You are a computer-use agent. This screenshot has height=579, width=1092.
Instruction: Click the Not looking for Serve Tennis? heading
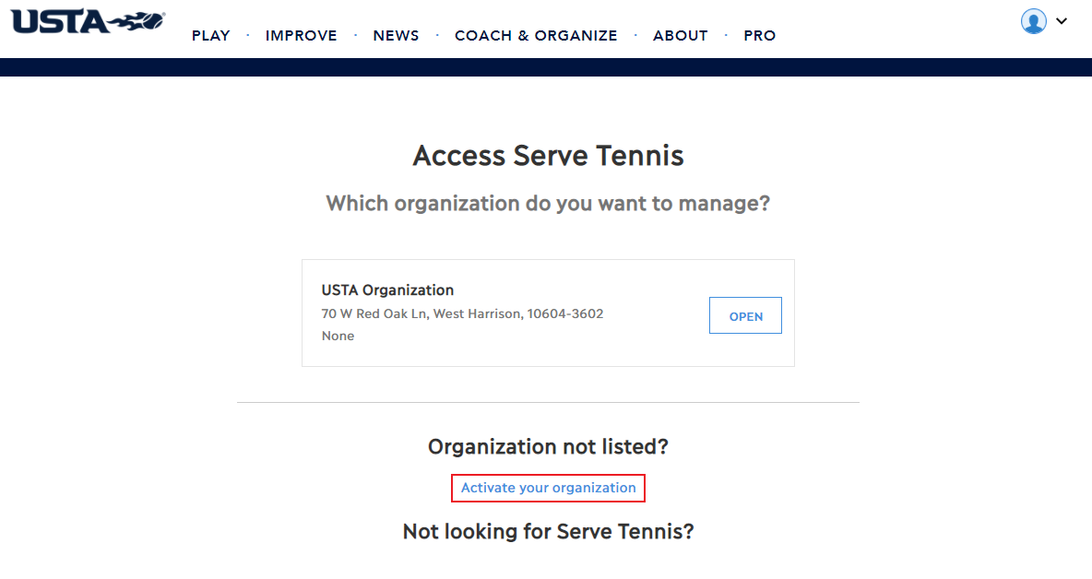pos(548,532)
